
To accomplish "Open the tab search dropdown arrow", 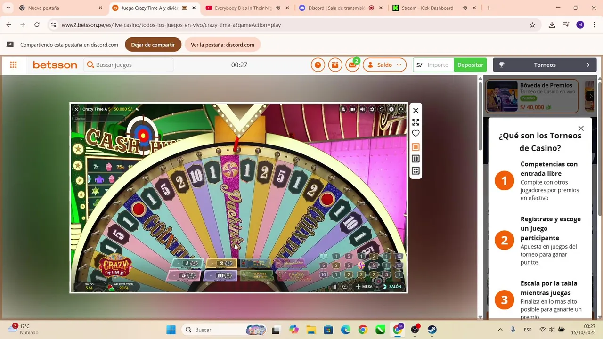I will click(8, 8).
